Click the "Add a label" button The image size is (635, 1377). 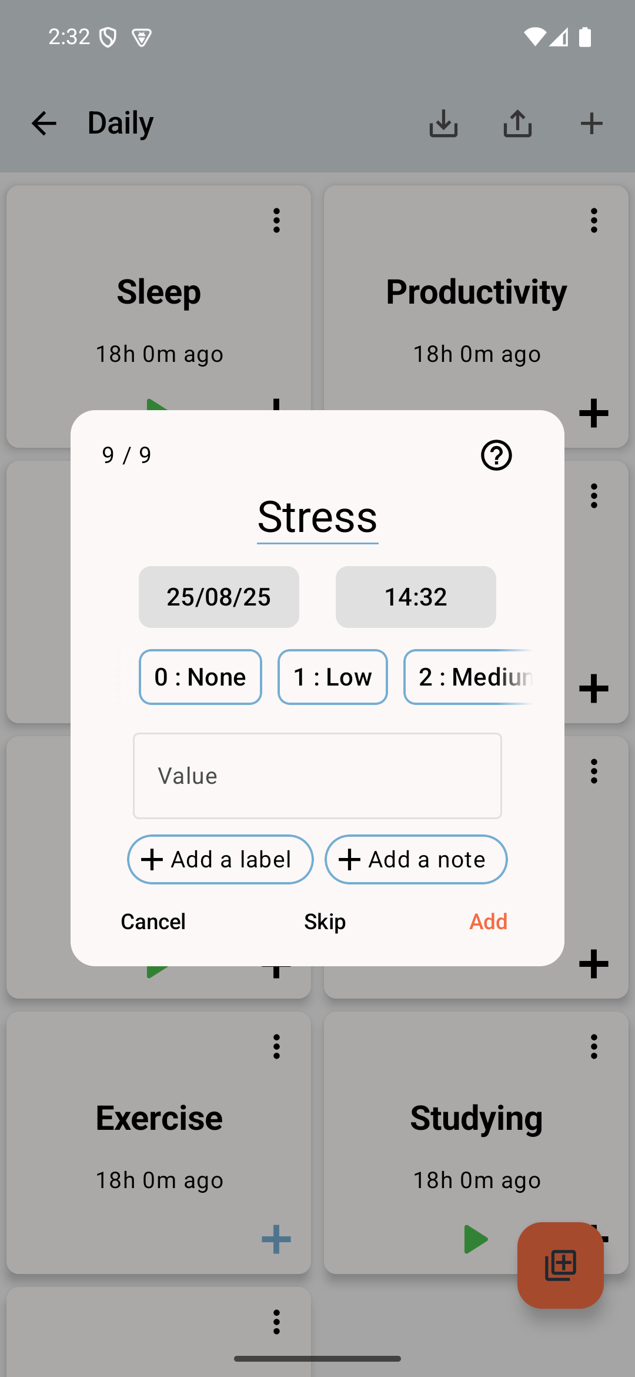point(220,860)
